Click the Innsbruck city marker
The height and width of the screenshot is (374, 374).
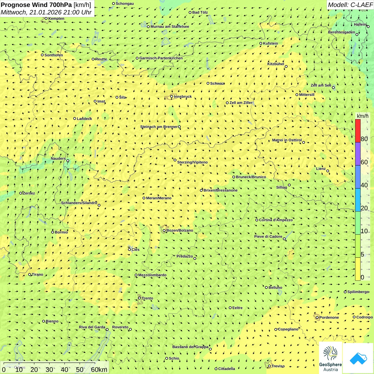172,96
